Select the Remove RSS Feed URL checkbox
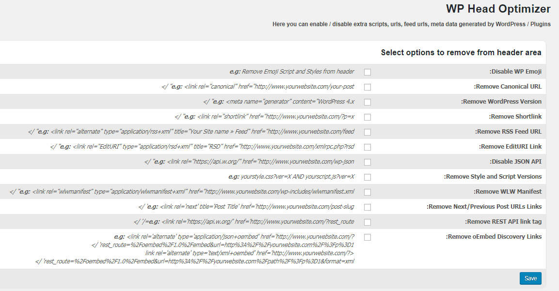559x291 pixels. pyautogui.click(x=367, y=132)
